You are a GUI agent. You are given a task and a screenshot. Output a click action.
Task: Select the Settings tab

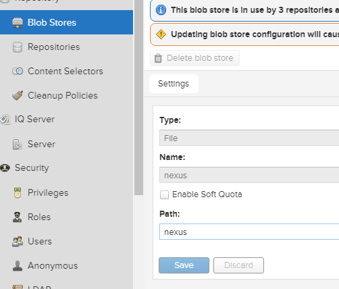pyautogui.click(x=174, y=84)
